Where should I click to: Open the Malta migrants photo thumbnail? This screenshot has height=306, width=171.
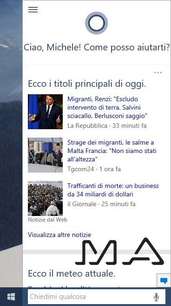[45, 155]
